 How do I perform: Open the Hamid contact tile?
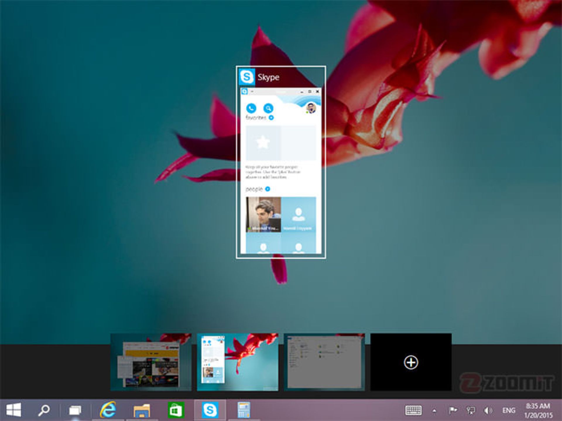[x=299, y=214]
